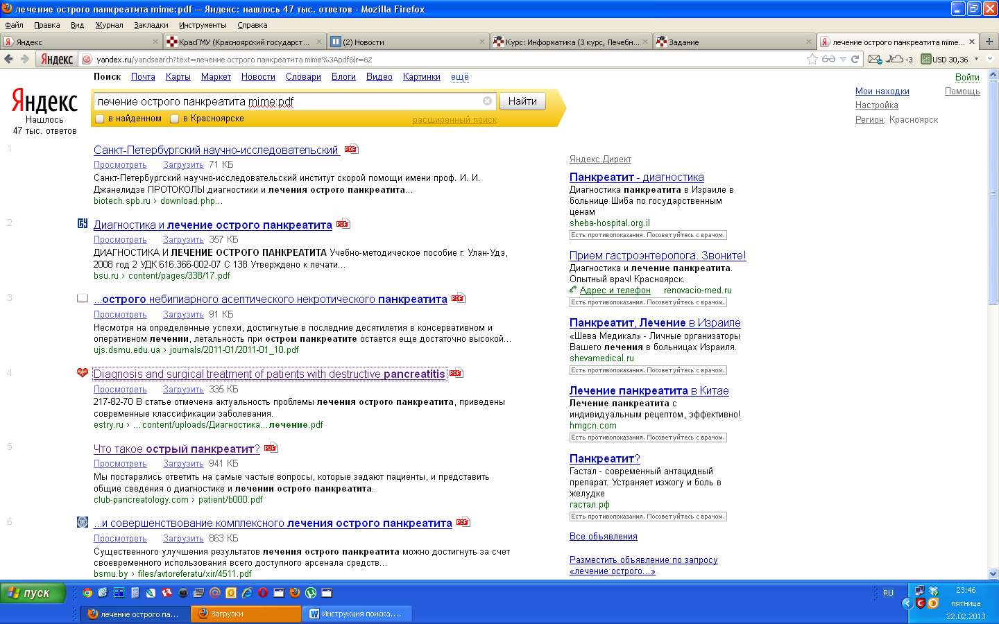Open 'расширенный поиск' link
999x624 pixels.
(454, 120)
